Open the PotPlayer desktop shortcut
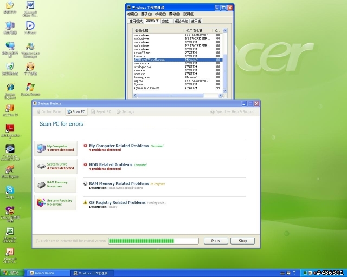The width and height of the screenshot is (347, 277). click(x=30, y=28)
